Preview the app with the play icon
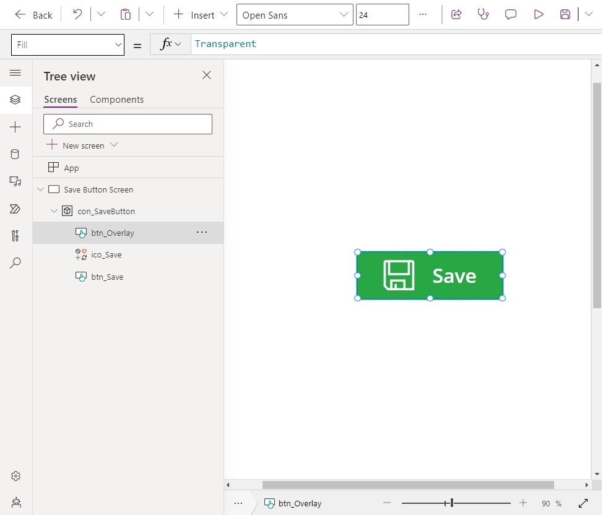The width and height of the screenshot is (603, 515). (x=538, y=14)
